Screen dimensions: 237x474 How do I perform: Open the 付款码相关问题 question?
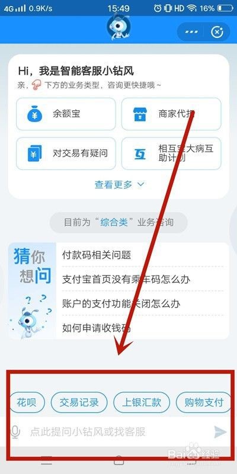click(97, 255)
